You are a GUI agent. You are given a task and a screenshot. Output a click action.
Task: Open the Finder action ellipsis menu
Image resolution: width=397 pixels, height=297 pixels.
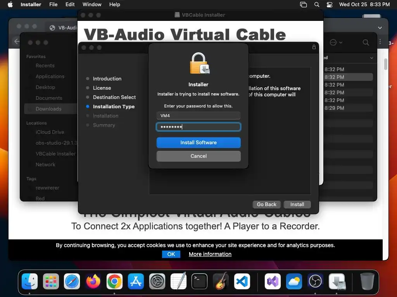[336, 43]
